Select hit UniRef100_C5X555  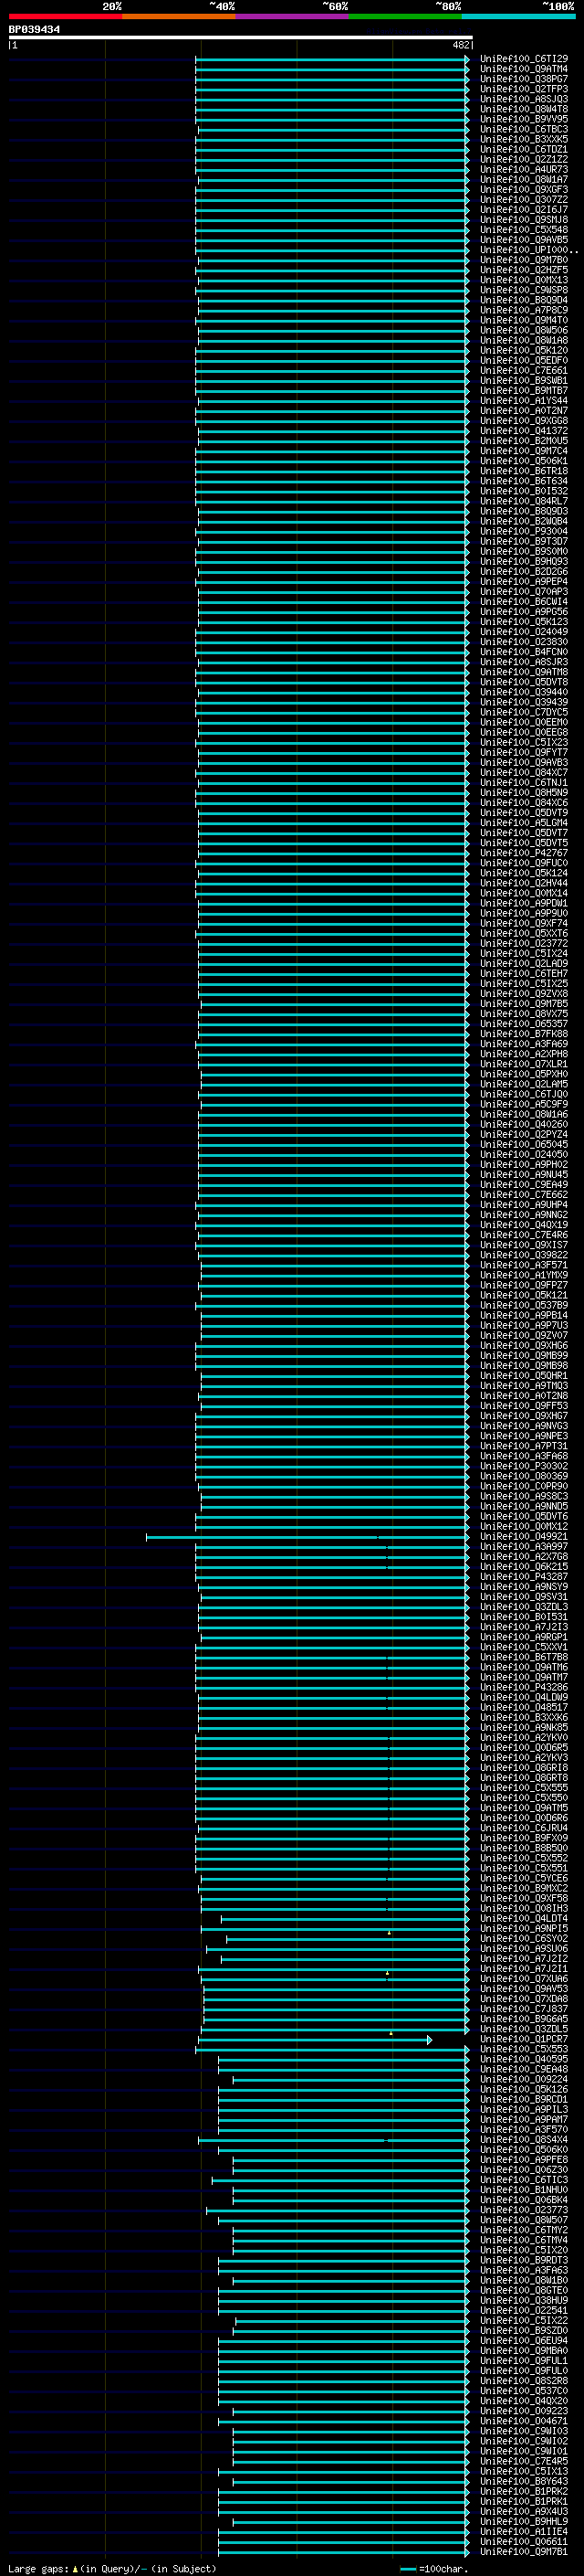pyautogui.click(x=524, y=1788)
